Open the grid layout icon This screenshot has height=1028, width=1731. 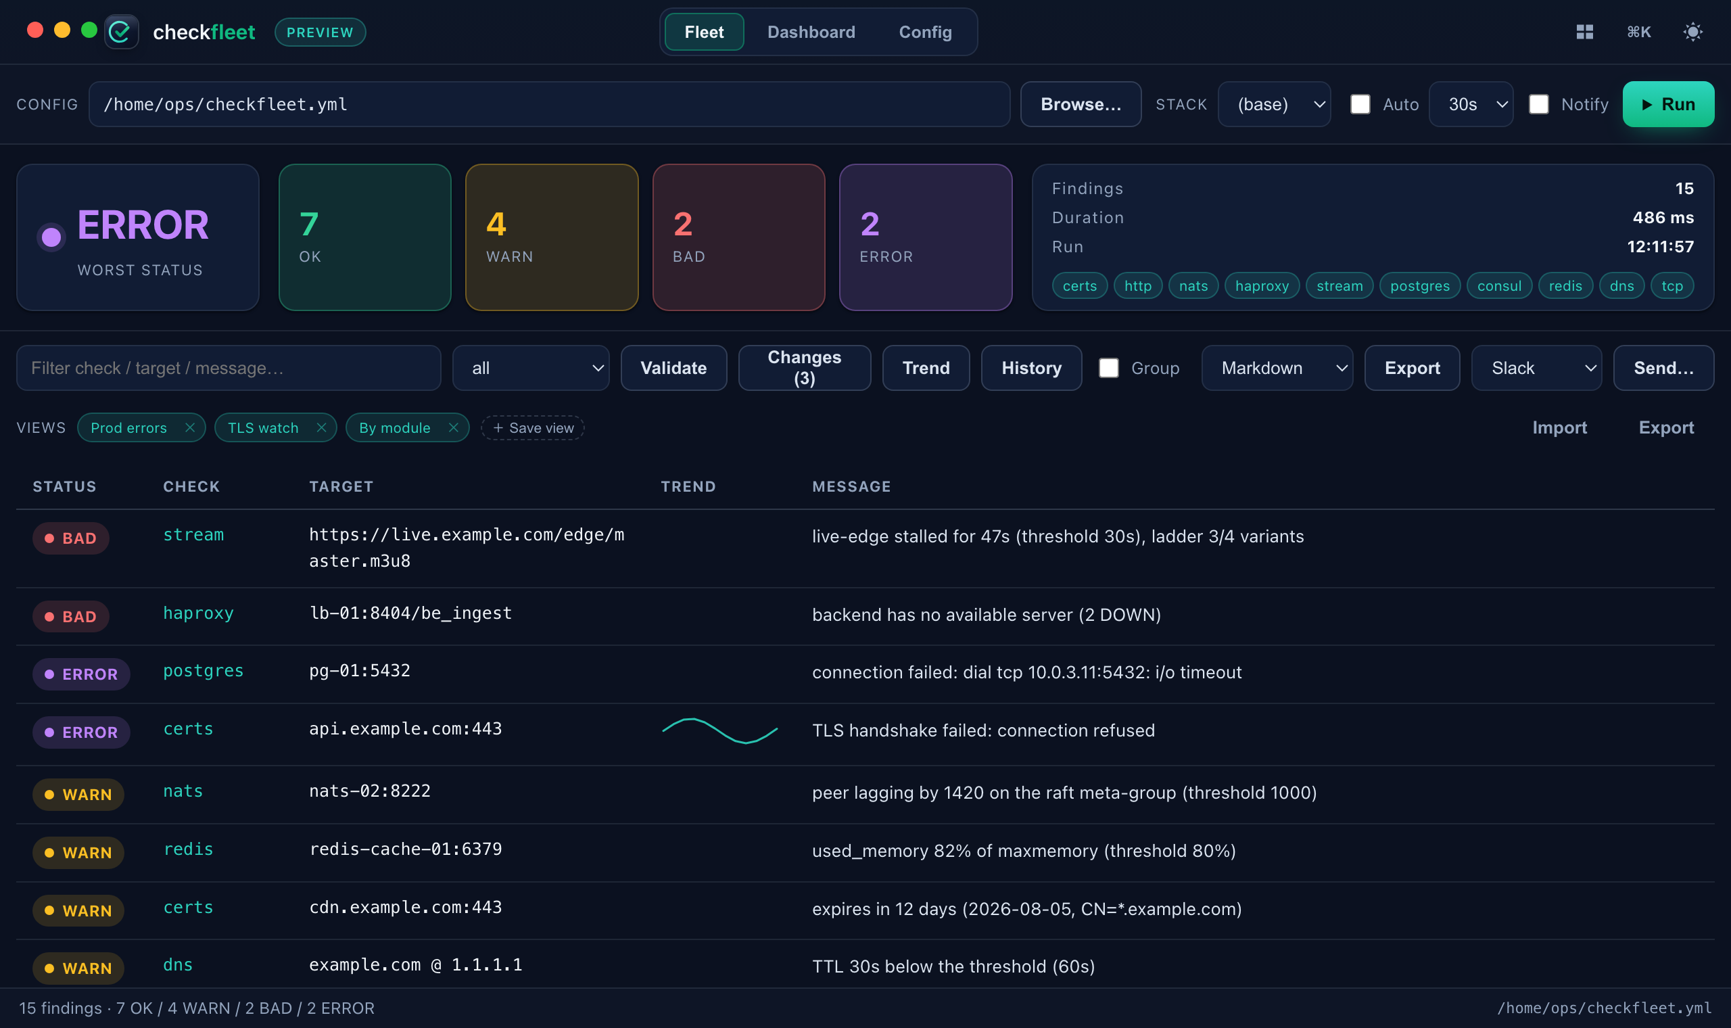[1584, 32]
